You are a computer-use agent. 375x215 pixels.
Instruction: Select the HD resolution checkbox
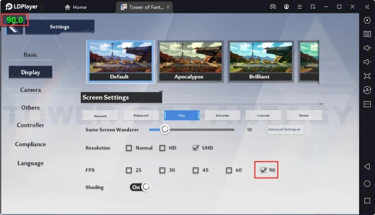[x=162, y=148]
